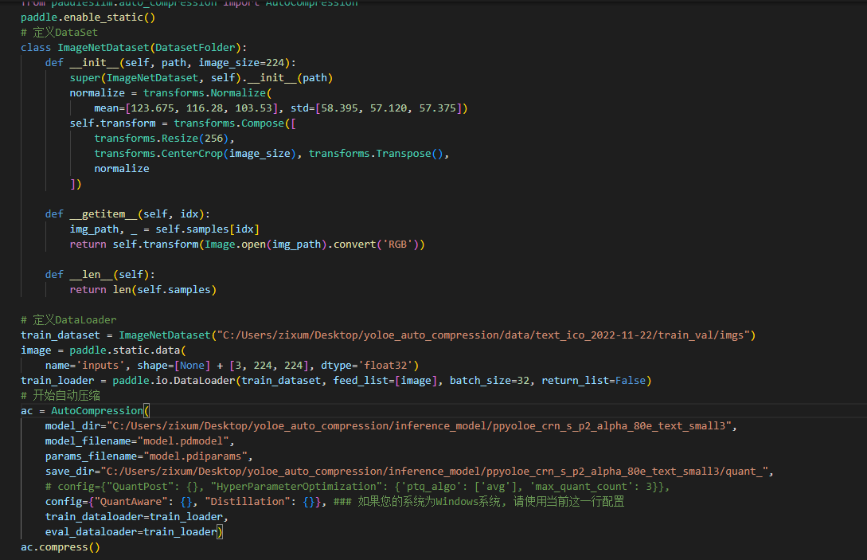
Task: Click the 'train_dataset = ImageNetDataset' line
Action: 389,335
